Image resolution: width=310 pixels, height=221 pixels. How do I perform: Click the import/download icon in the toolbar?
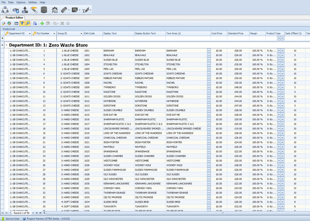click(25, 10)
